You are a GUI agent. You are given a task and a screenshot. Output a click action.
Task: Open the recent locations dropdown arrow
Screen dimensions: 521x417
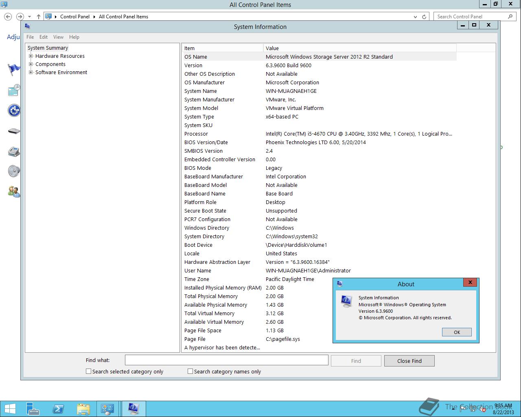click(x=29, y=17)
